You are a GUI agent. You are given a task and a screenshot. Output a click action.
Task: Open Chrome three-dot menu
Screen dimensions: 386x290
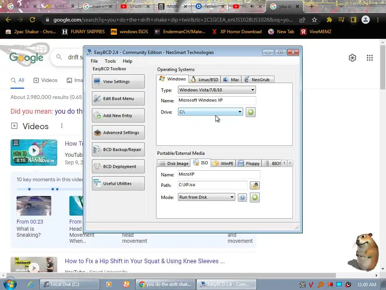tap(378, 20)
